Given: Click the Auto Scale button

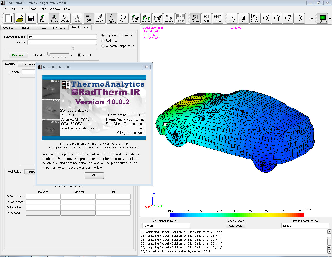Looking at the screenshot, I should [x=236, y=226].
